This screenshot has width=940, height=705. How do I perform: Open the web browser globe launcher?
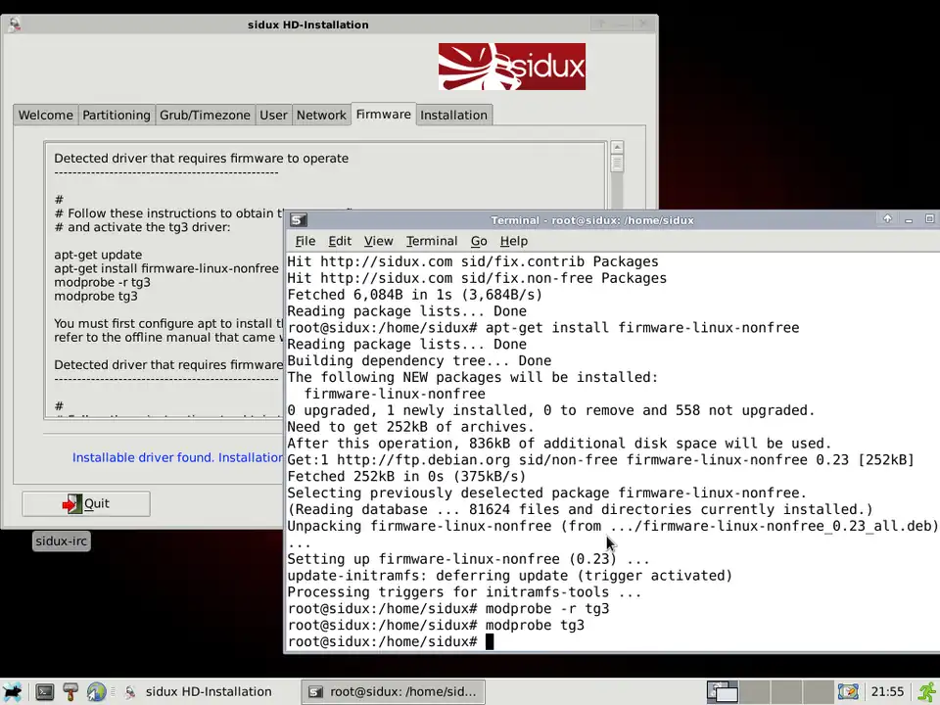pyautogui.click(x=96, y=691)
